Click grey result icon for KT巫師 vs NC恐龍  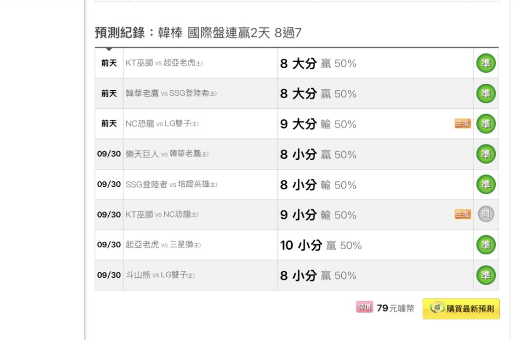485,214
